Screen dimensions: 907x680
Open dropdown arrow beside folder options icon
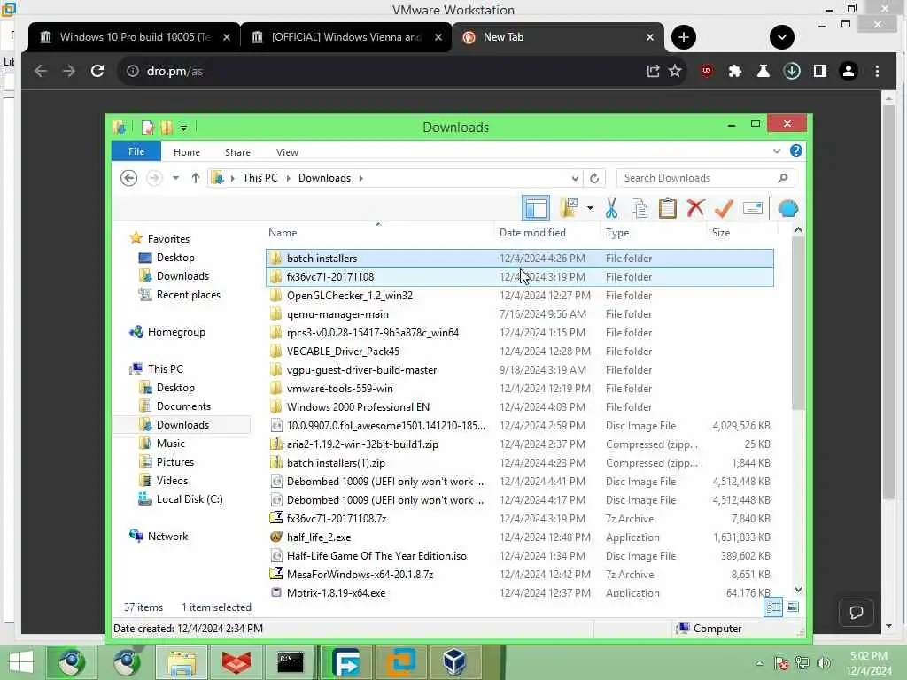click(590, 208)
